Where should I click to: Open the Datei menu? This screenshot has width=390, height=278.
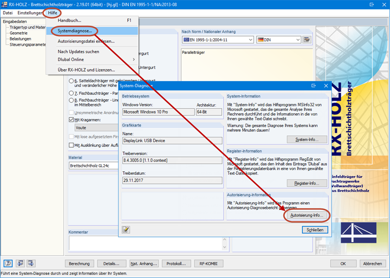point(8,13)
